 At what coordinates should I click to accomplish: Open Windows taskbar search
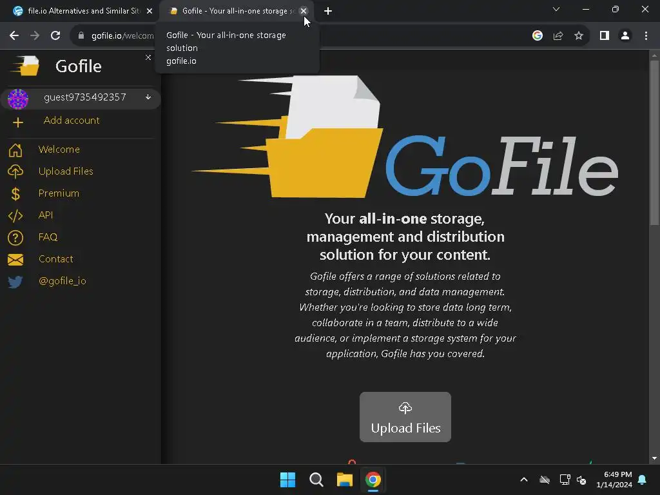tap(316, 480)
